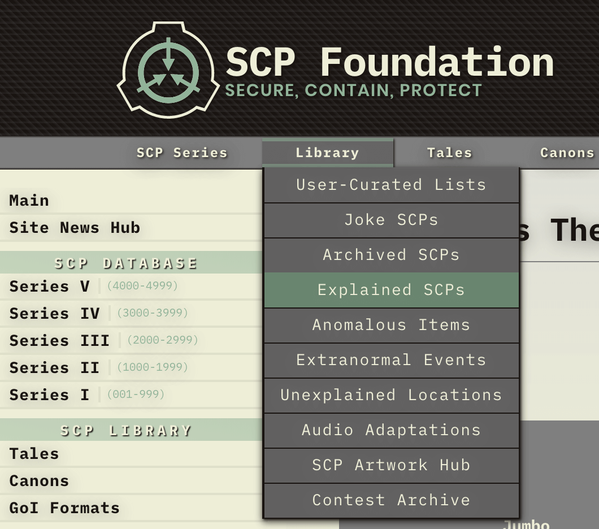Click the SCP Foundation logo emblem
This screenshot has width=599, height=529.
pos(168,70)
